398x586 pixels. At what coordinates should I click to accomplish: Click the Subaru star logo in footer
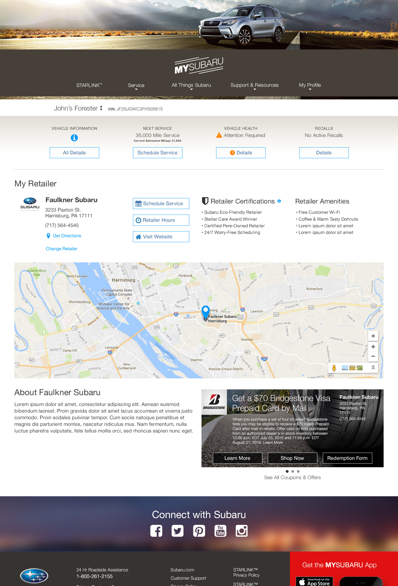(x=34, y=576)
